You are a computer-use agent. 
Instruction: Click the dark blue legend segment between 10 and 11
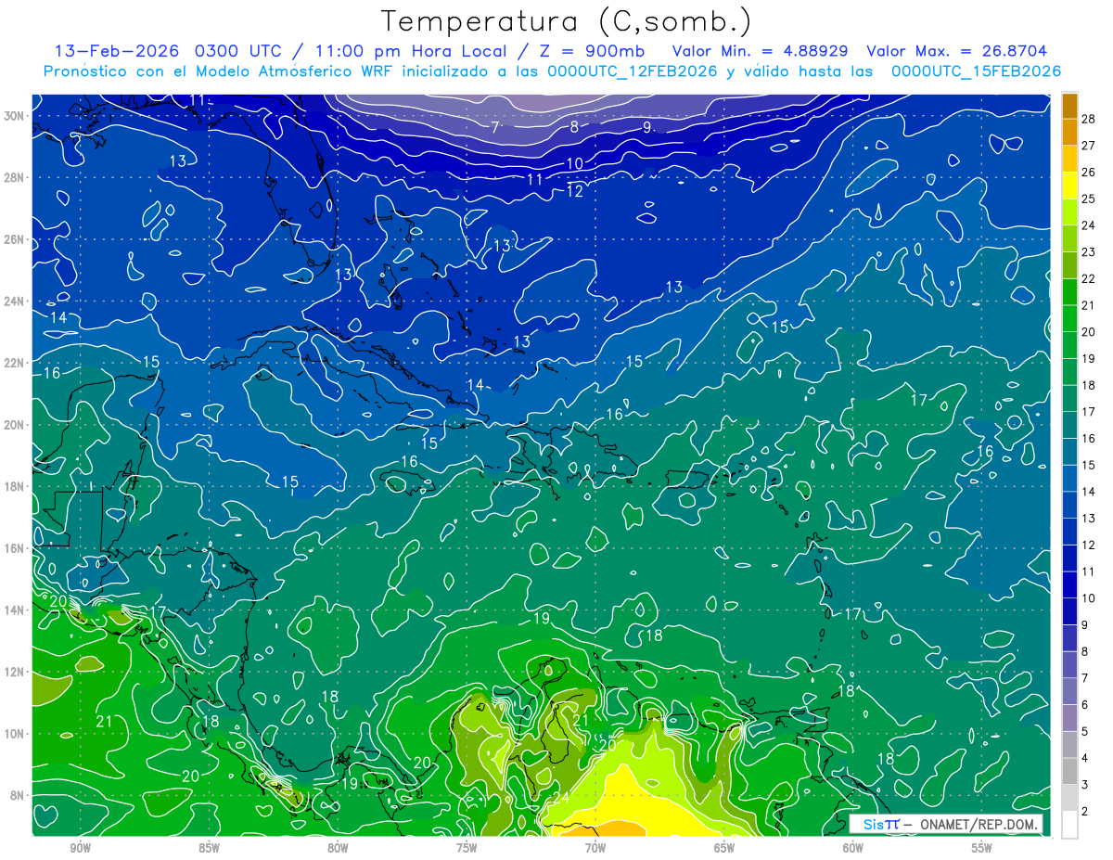pyautogui.click(x=1070, y=584)
